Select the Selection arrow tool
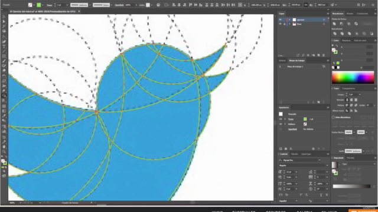 pos(4,16)
